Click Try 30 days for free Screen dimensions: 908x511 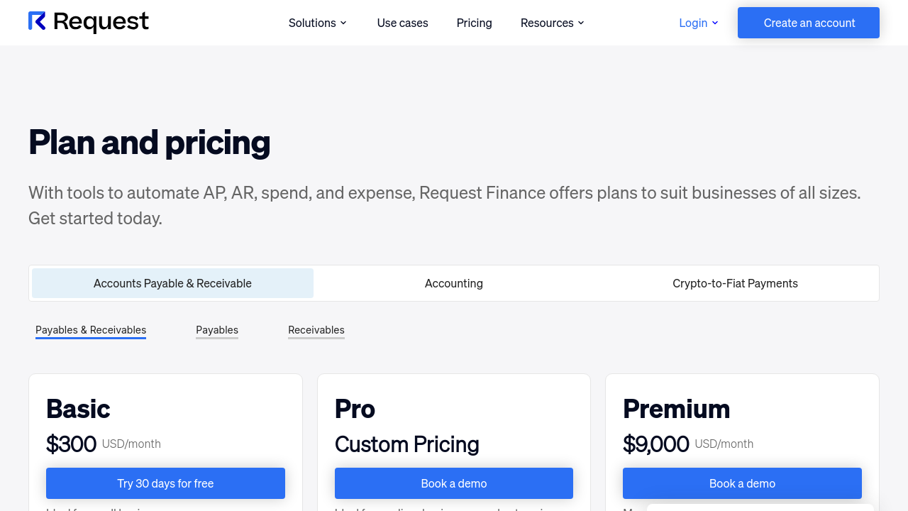pos(165,483)
